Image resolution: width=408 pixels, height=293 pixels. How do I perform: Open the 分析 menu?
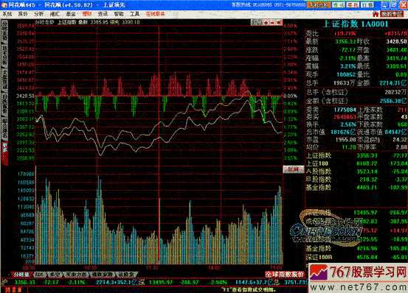(39, 14)
